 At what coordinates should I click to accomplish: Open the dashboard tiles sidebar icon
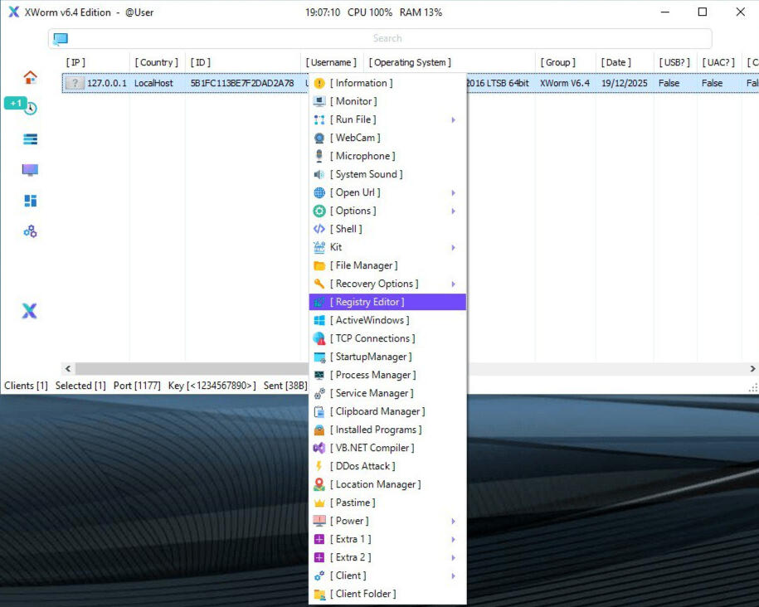pyautogui.click(x=30, y=201)
